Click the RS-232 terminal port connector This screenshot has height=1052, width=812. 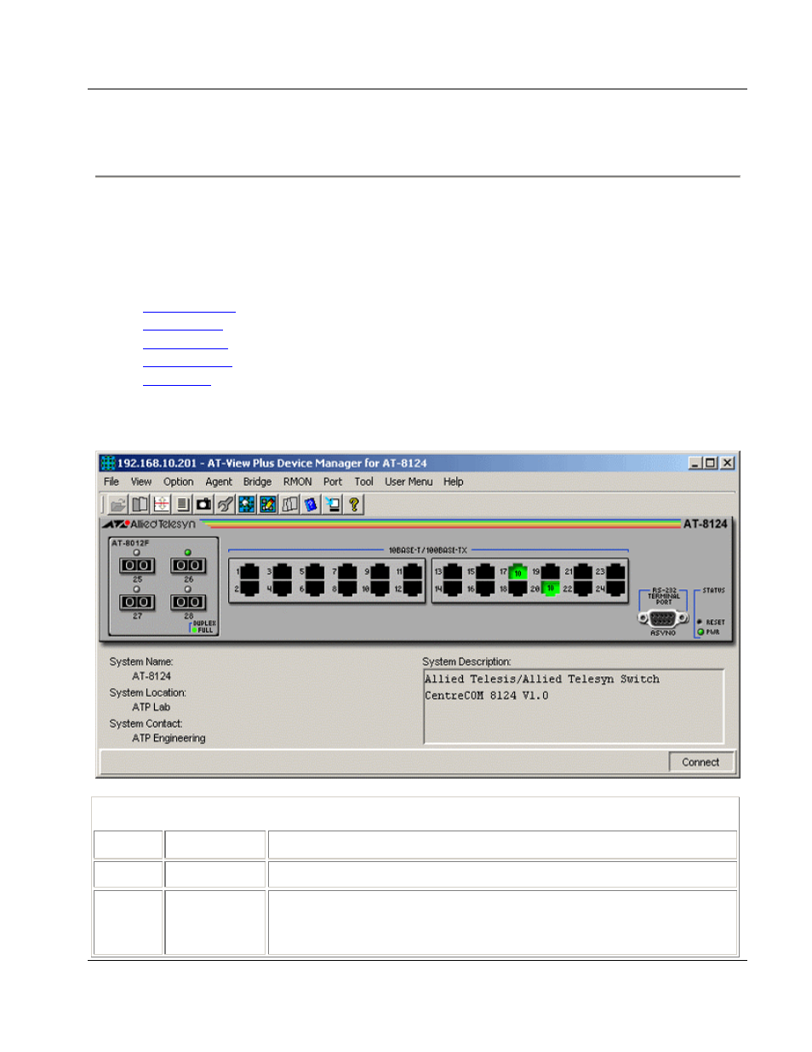tap(663, 618)
